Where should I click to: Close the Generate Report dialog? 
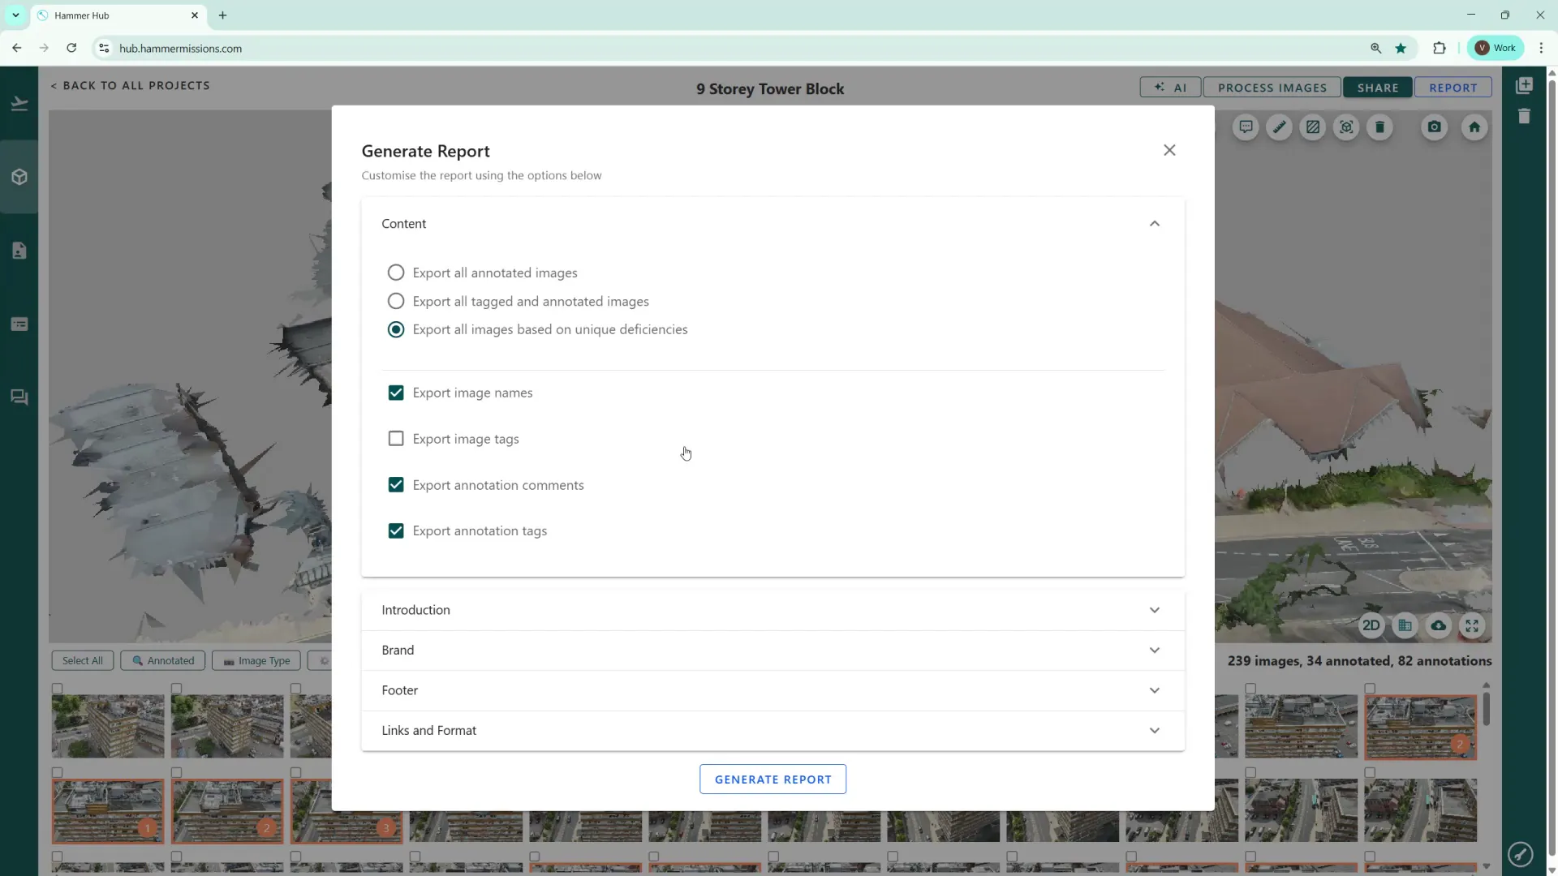[1169, 150]
